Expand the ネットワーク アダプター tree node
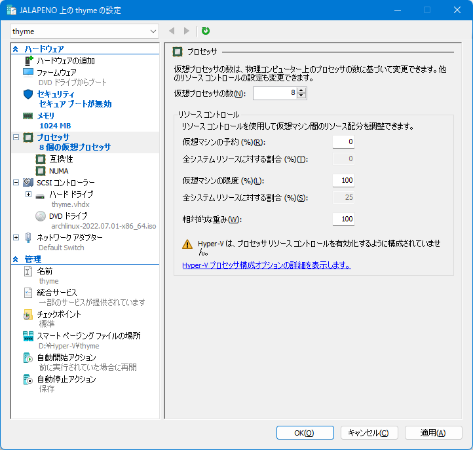 [x=16, y=238]
